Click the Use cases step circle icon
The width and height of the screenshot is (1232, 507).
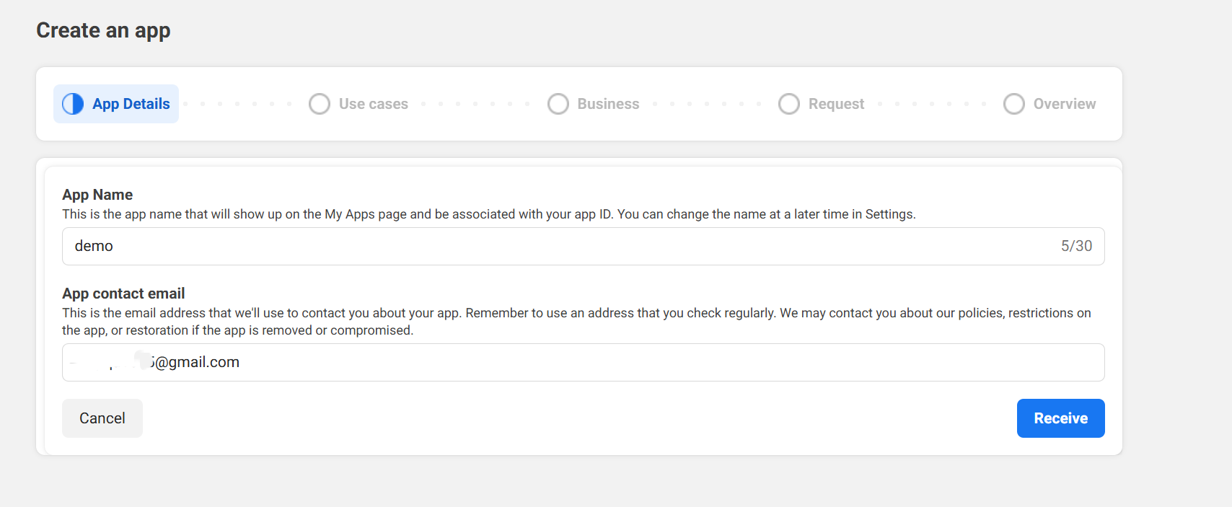(x=319, y=104)
